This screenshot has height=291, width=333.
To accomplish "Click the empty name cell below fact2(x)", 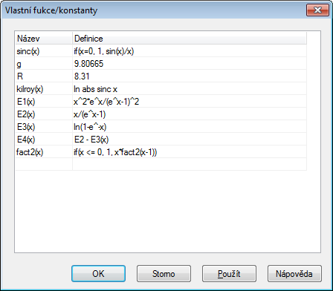I will (x=44, y=164).
